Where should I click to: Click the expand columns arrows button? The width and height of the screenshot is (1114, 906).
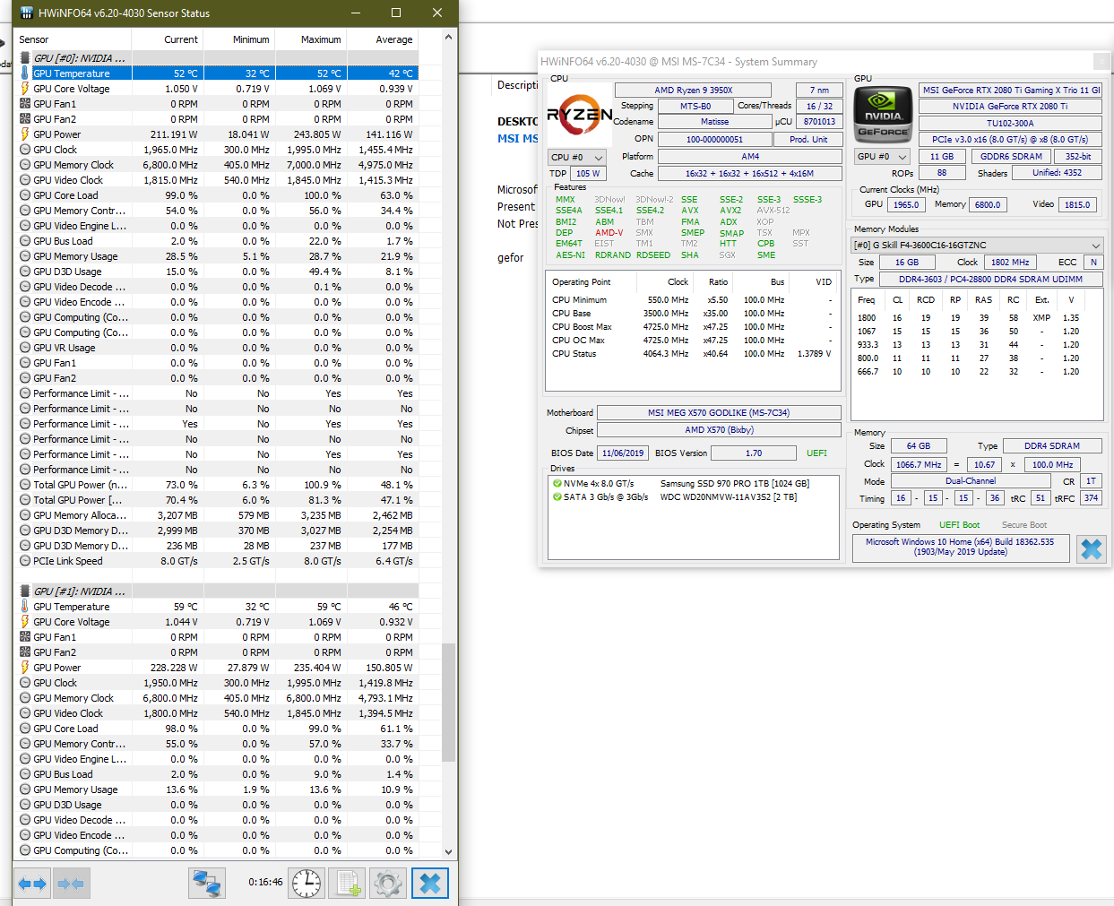(32, 884)
